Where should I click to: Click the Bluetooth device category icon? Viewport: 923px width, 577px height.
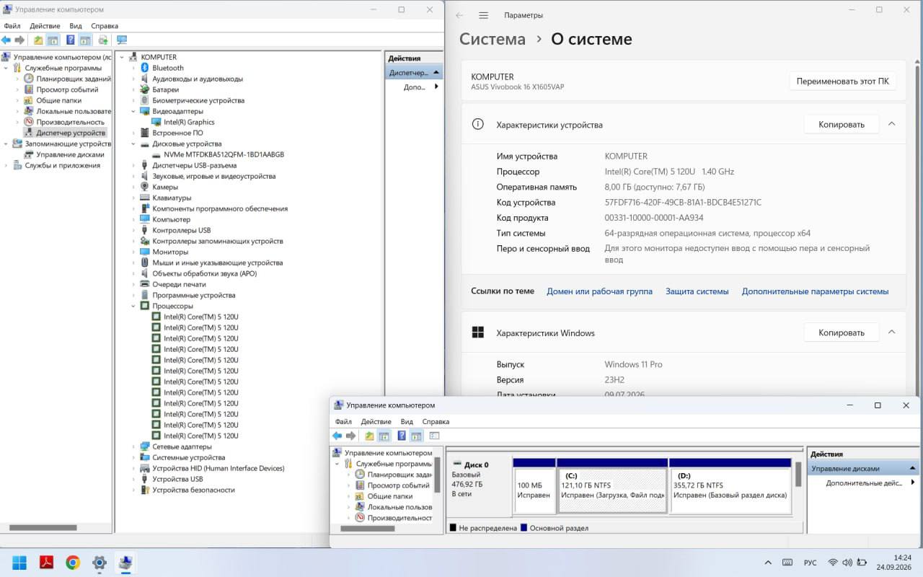(x=145, y=68)
